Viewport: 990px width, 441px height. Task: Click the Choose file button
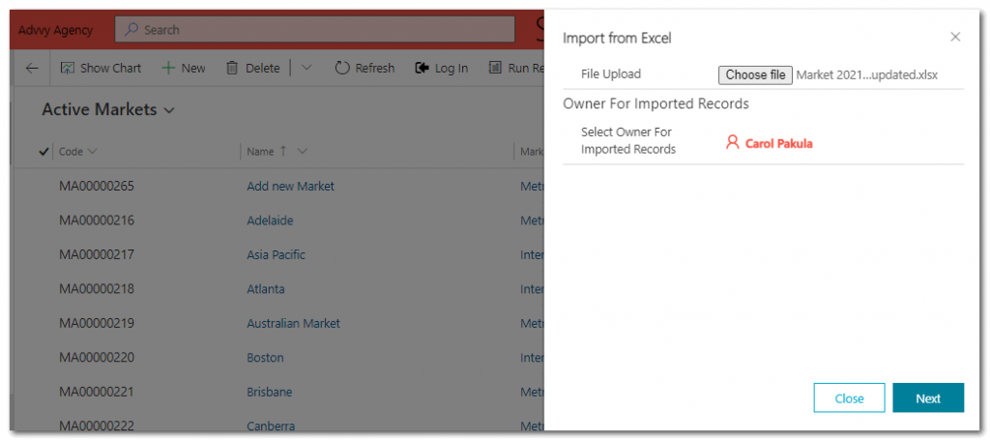(x=755, y=75)
